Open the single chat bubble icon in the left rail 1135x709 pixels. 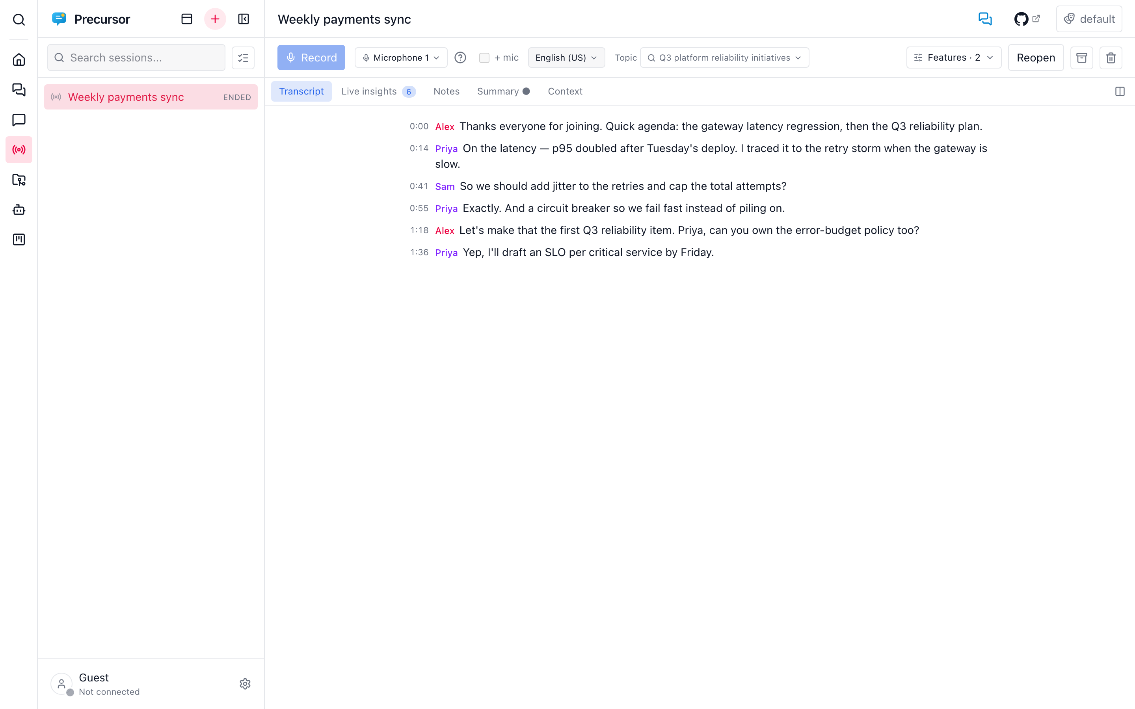19,120
